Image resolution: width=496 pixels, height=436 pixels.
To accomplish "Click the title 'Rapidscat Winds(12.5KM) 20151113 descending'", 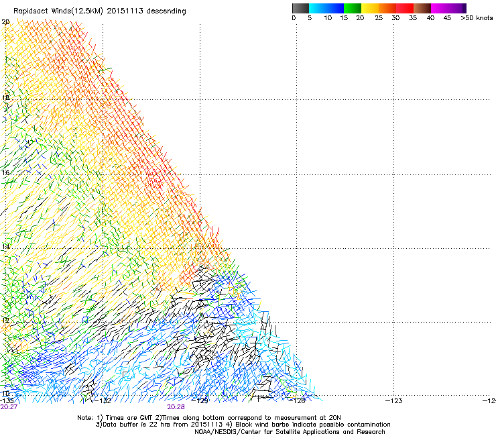I will point(100,11).
